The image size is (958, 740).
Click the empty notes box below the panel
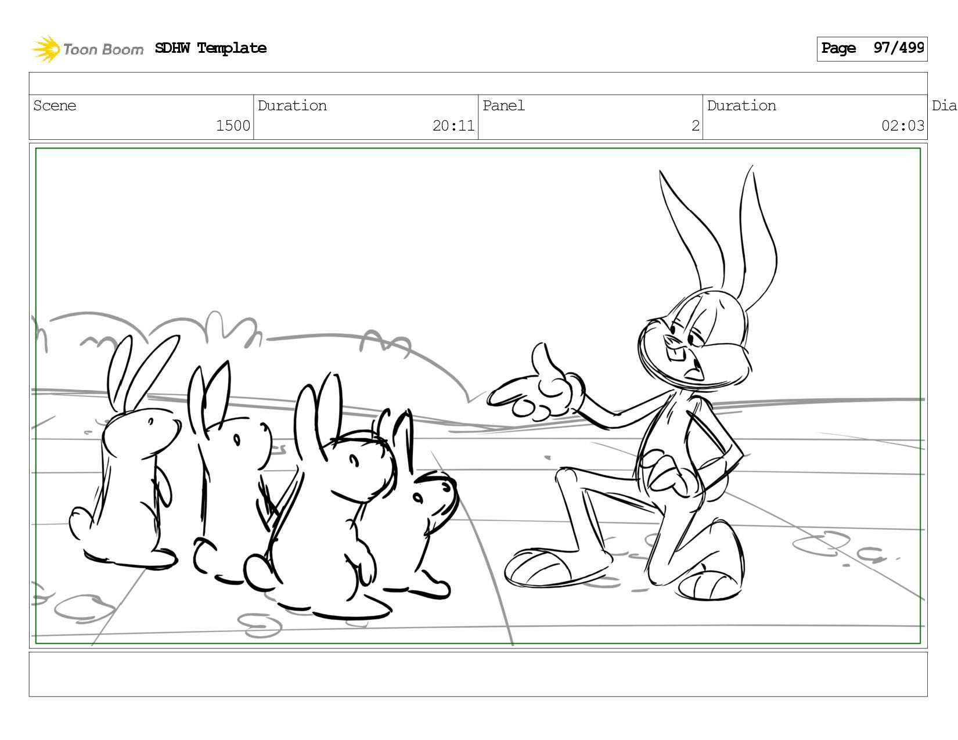click(x=478, y=674)
